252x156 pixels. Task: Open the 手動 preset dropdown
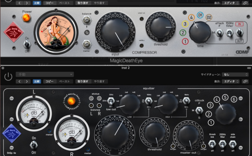point(45,74)
